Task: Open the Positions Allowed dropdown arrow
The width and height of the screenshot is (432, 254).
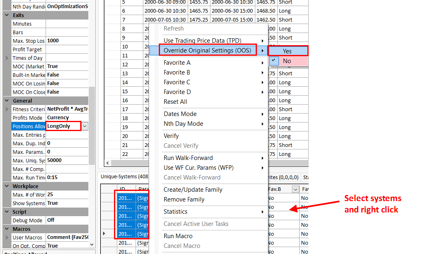Action: pos(84,126)
